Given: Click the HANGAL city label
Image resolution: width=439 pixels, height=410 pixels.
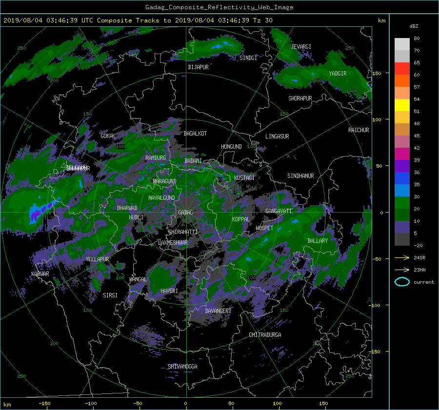Looking at the screenshot, I should pos(138,279).
